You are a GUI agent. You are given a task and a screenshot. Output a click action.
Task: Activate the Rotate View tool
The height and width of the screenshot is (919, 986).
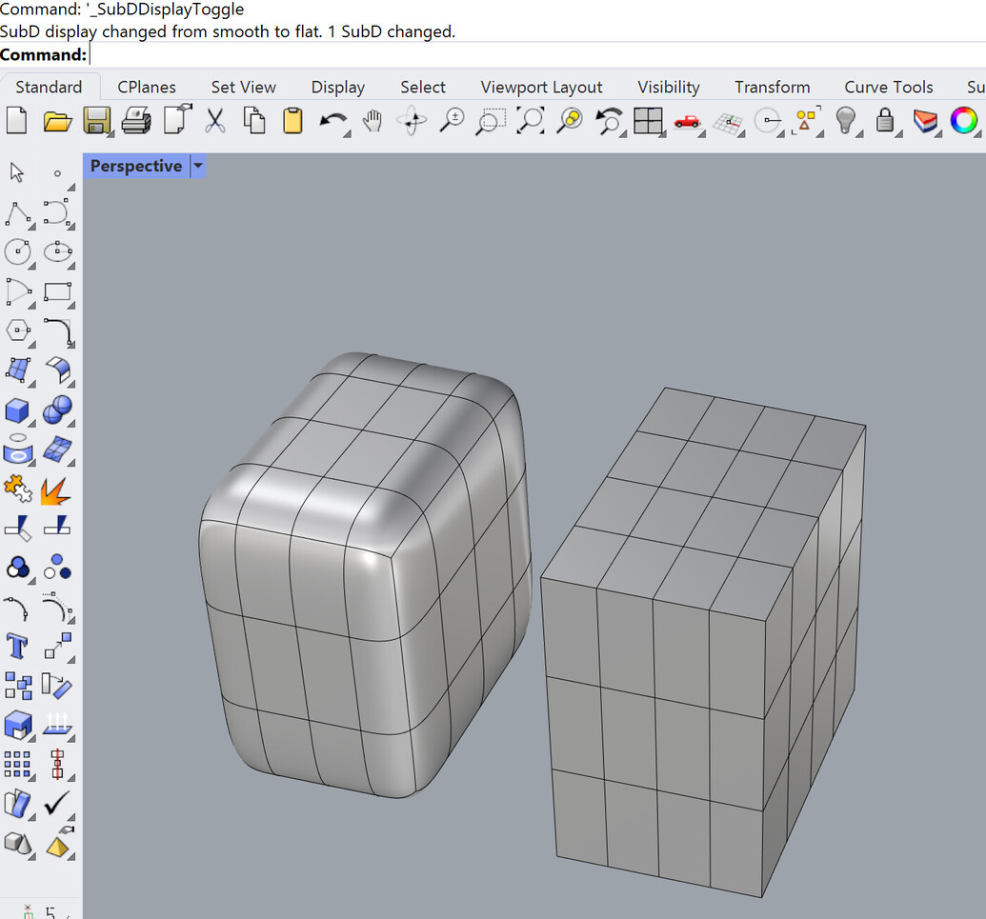[412, 121]
